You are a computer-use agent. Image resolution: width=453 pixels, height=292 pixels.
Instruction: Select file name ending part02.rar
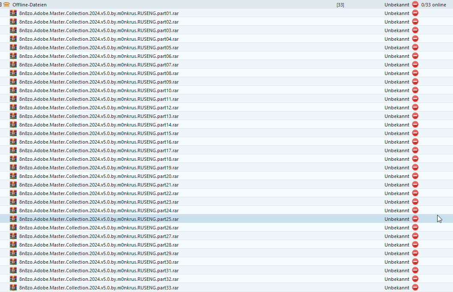click(99, 22)
